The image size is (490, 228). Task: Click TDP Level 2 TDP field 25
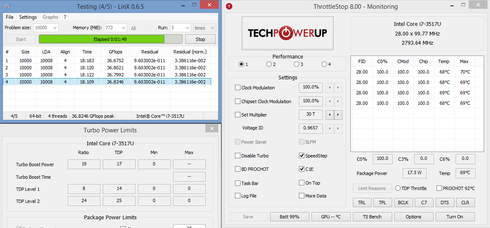click(119, 201)
